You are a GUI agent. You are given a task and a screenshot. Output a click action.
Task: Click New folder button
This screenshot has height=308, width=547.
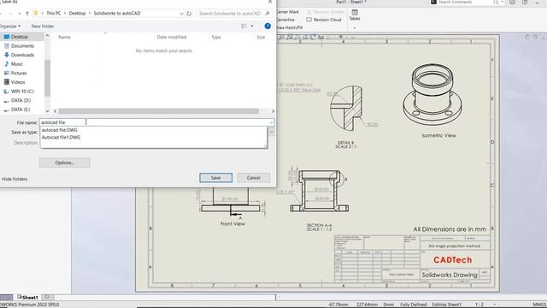(43, 27)
